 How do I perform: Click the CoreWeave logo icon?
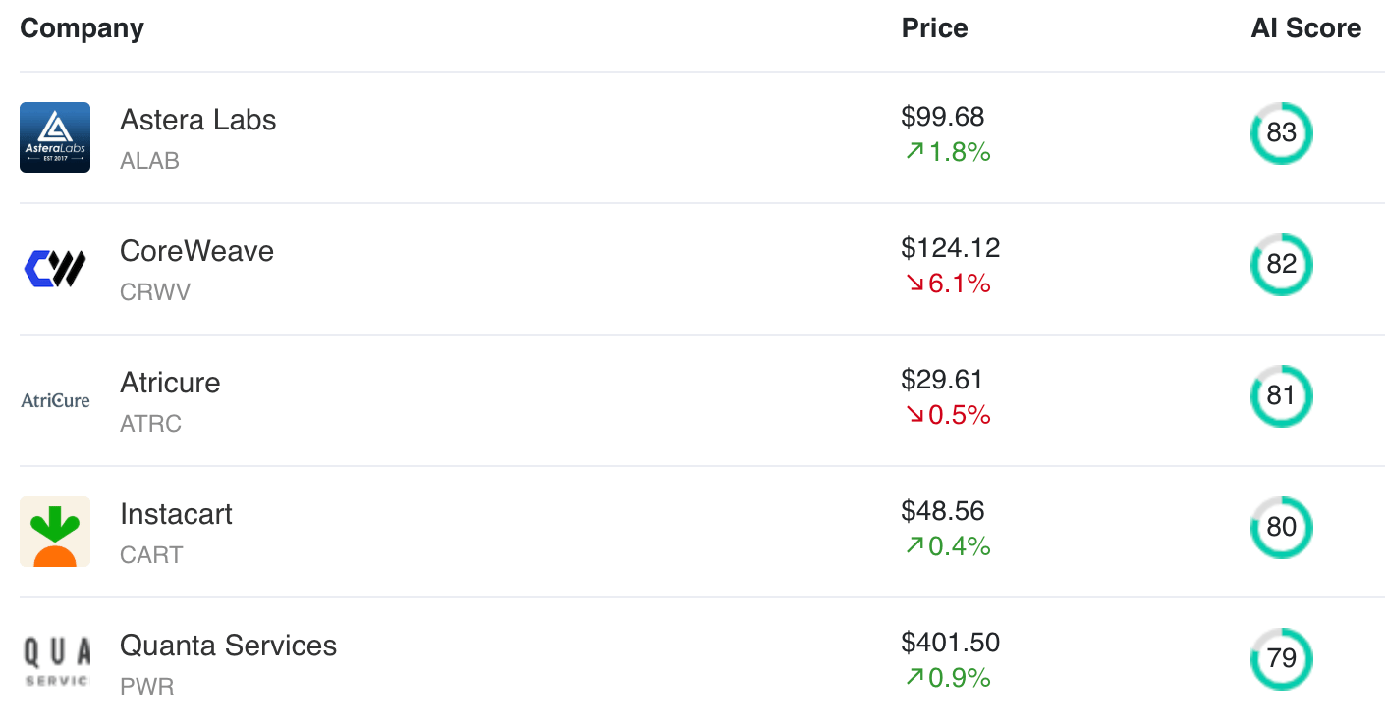(55, 269)
